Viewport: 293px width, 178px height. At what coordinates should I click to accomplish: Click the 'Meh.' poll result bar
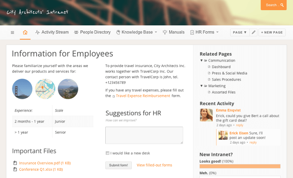point(240,177)
